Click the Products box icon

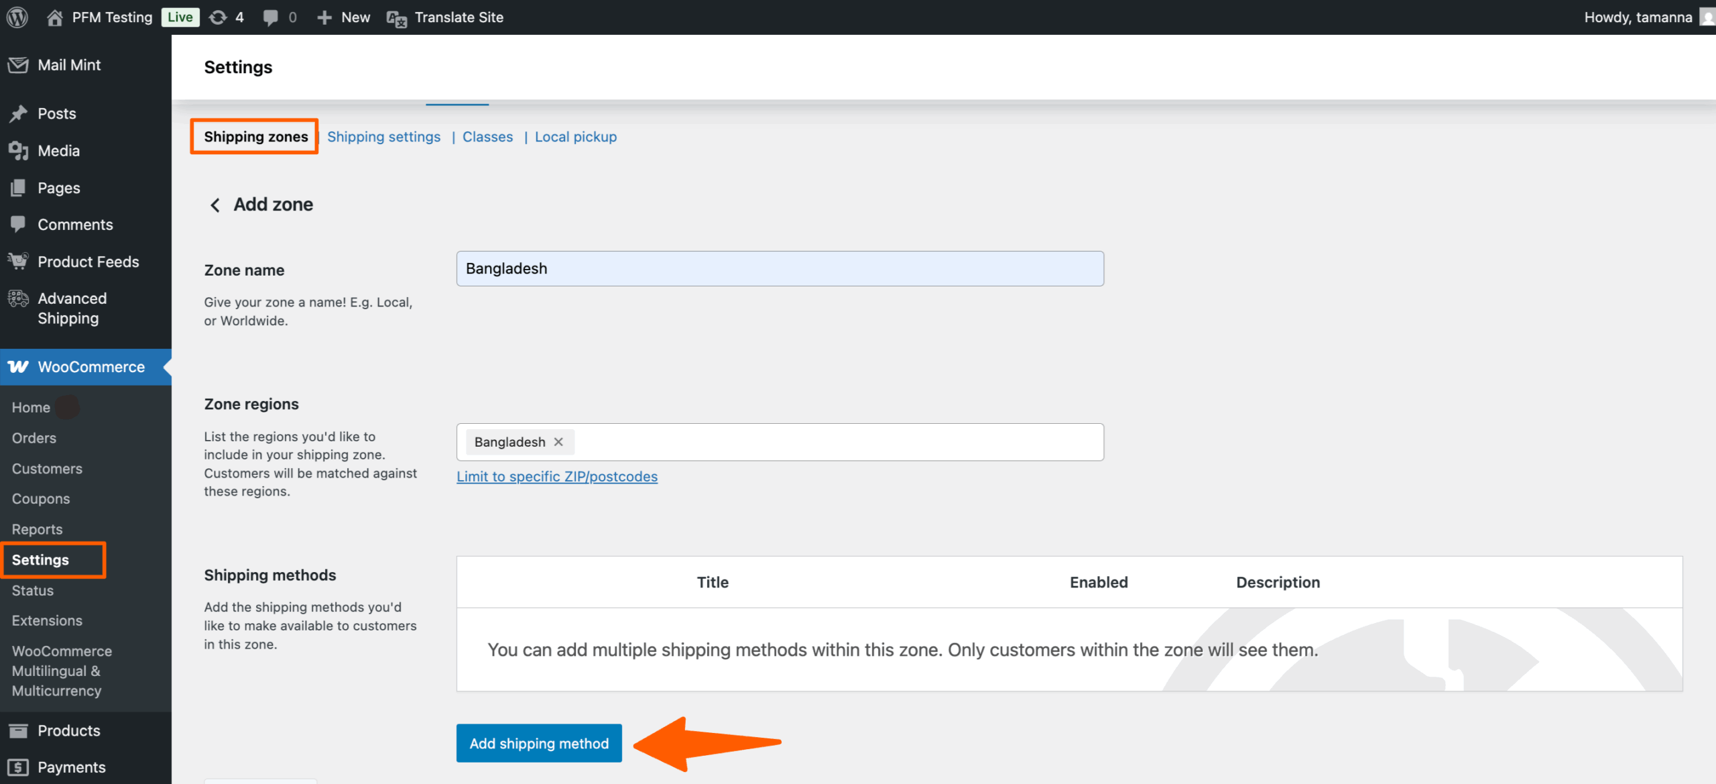18,730
